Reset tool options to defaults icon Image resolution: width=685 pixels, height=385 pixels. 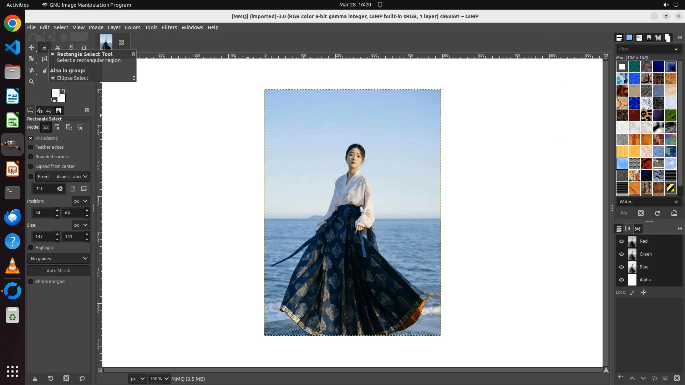click(x=82, y=378)
